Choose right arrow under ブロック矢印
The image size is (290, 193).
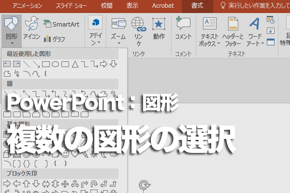(7, 184)
